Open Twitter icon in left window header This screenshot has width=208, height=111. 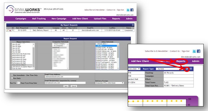tap(128, 10)
